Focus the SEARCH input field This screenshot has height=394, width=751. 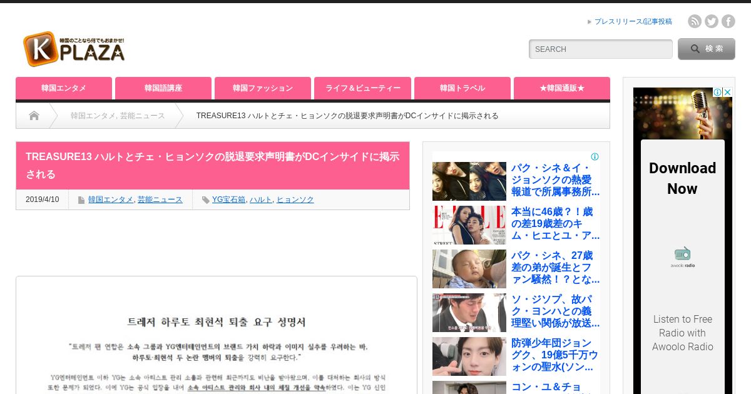coord(601,49)
